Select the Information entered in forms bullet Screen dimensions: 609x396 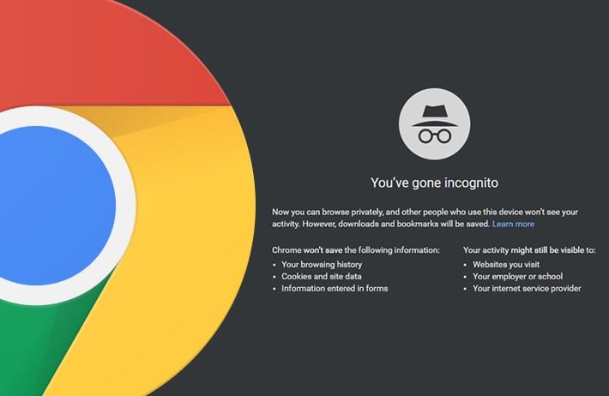pyautogui.click(x=335, y=289)
